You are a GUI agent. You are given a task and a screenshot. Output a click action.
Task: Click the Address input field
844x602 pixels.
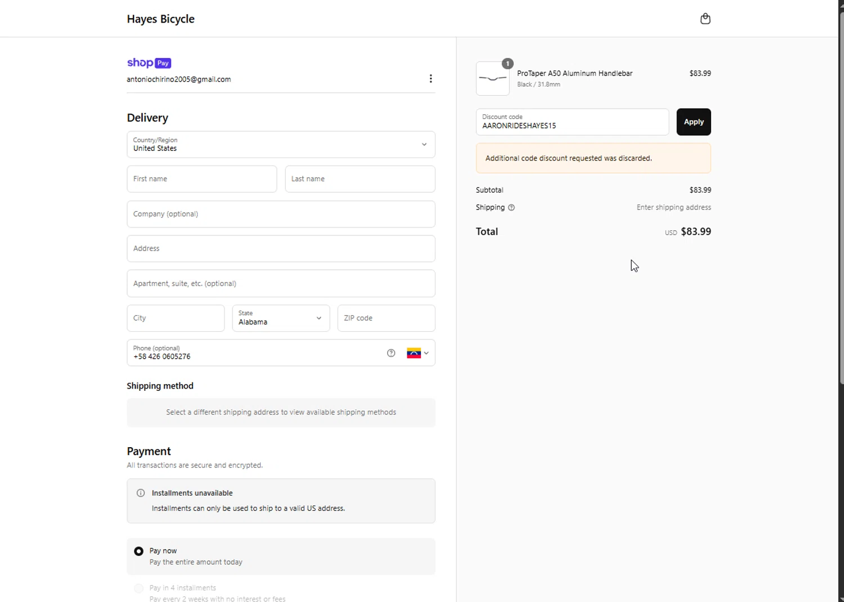(x=281, y=248)
